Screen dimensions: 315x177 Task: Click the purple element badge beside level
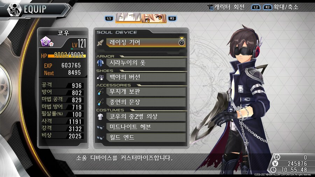click(46, 42)
